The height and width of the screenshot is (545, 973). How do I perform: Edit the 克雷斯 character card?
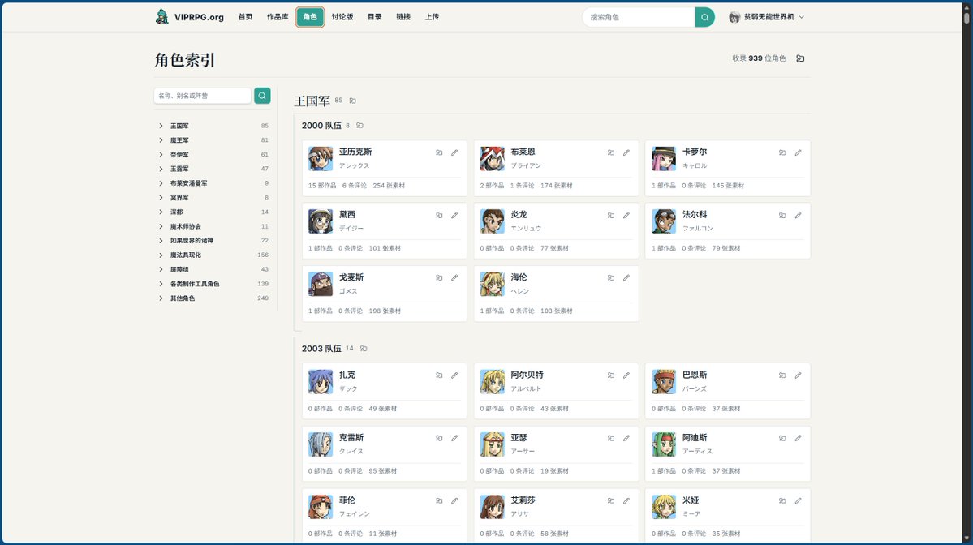point(454,438)
